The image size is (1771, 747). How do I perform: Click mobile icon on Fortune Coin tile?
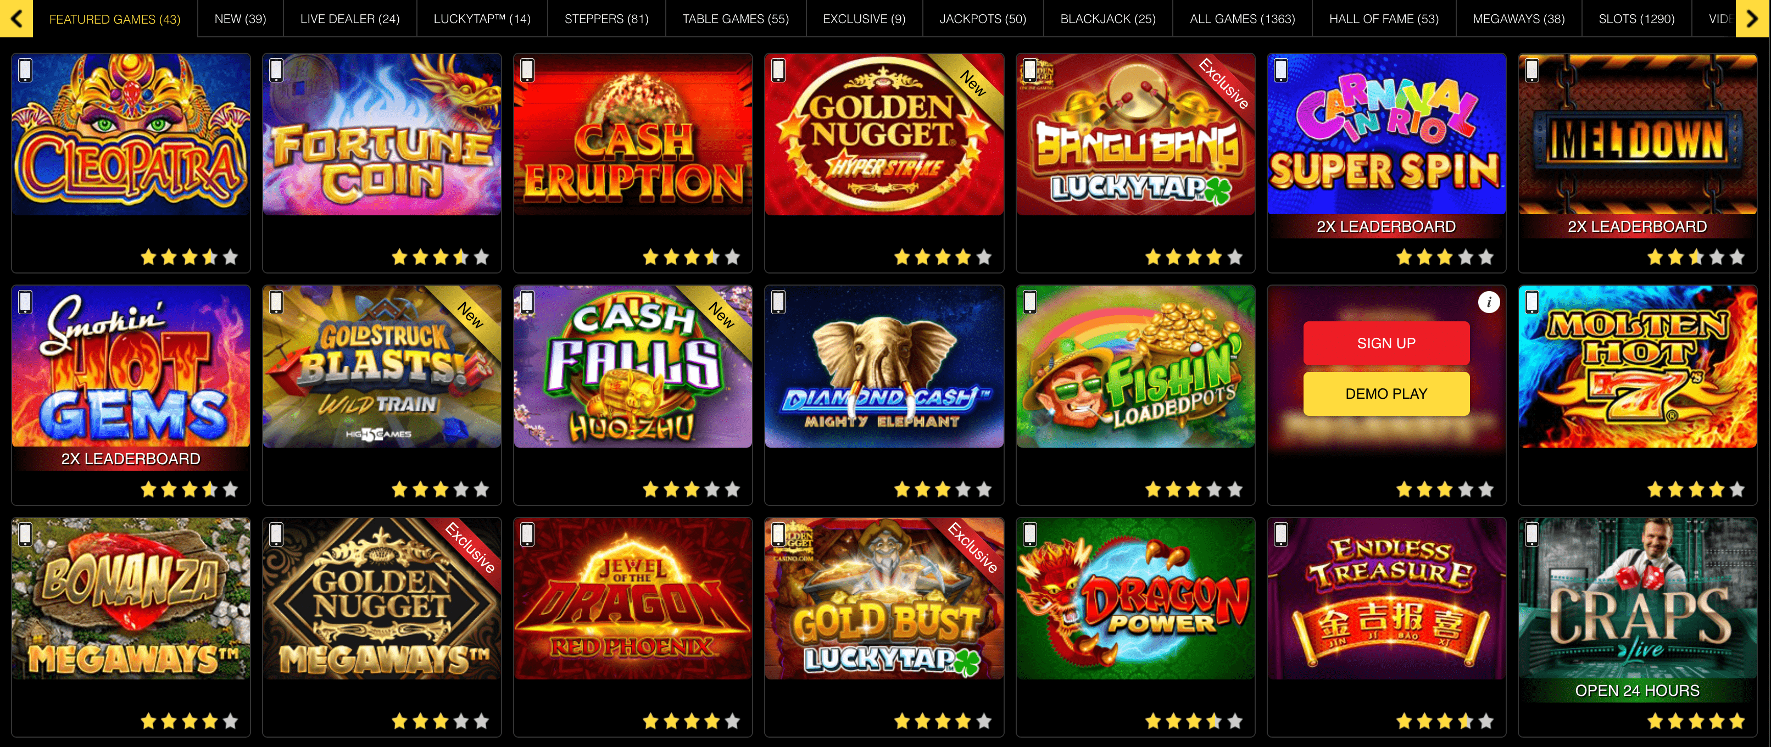(x=276, y=70)
